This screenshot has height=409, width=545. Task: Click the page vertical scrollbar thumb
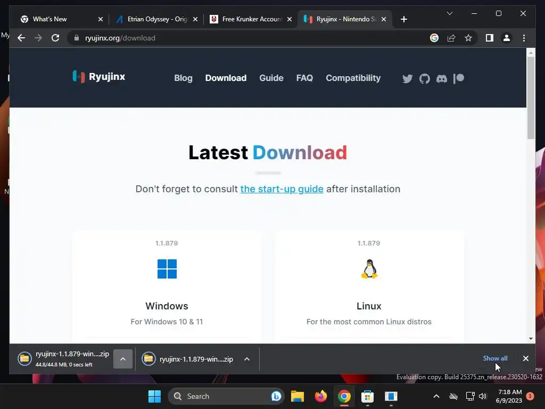coord(531,98)
